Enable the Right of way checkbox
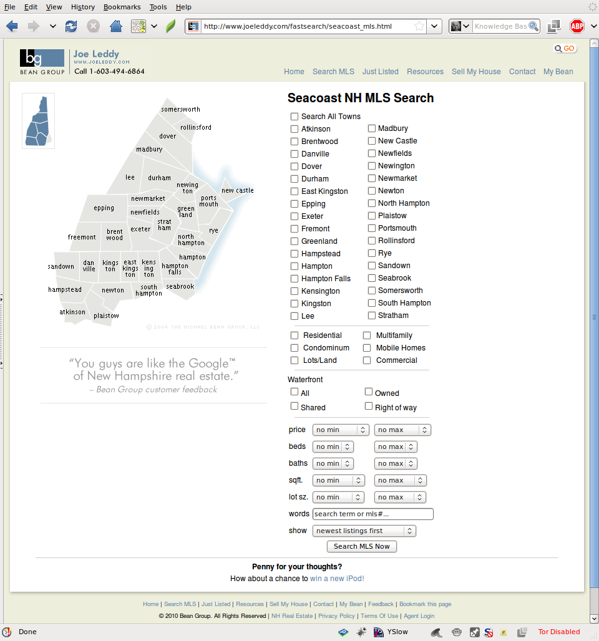Viewport: 599px width, 641px height. point(369,406)
